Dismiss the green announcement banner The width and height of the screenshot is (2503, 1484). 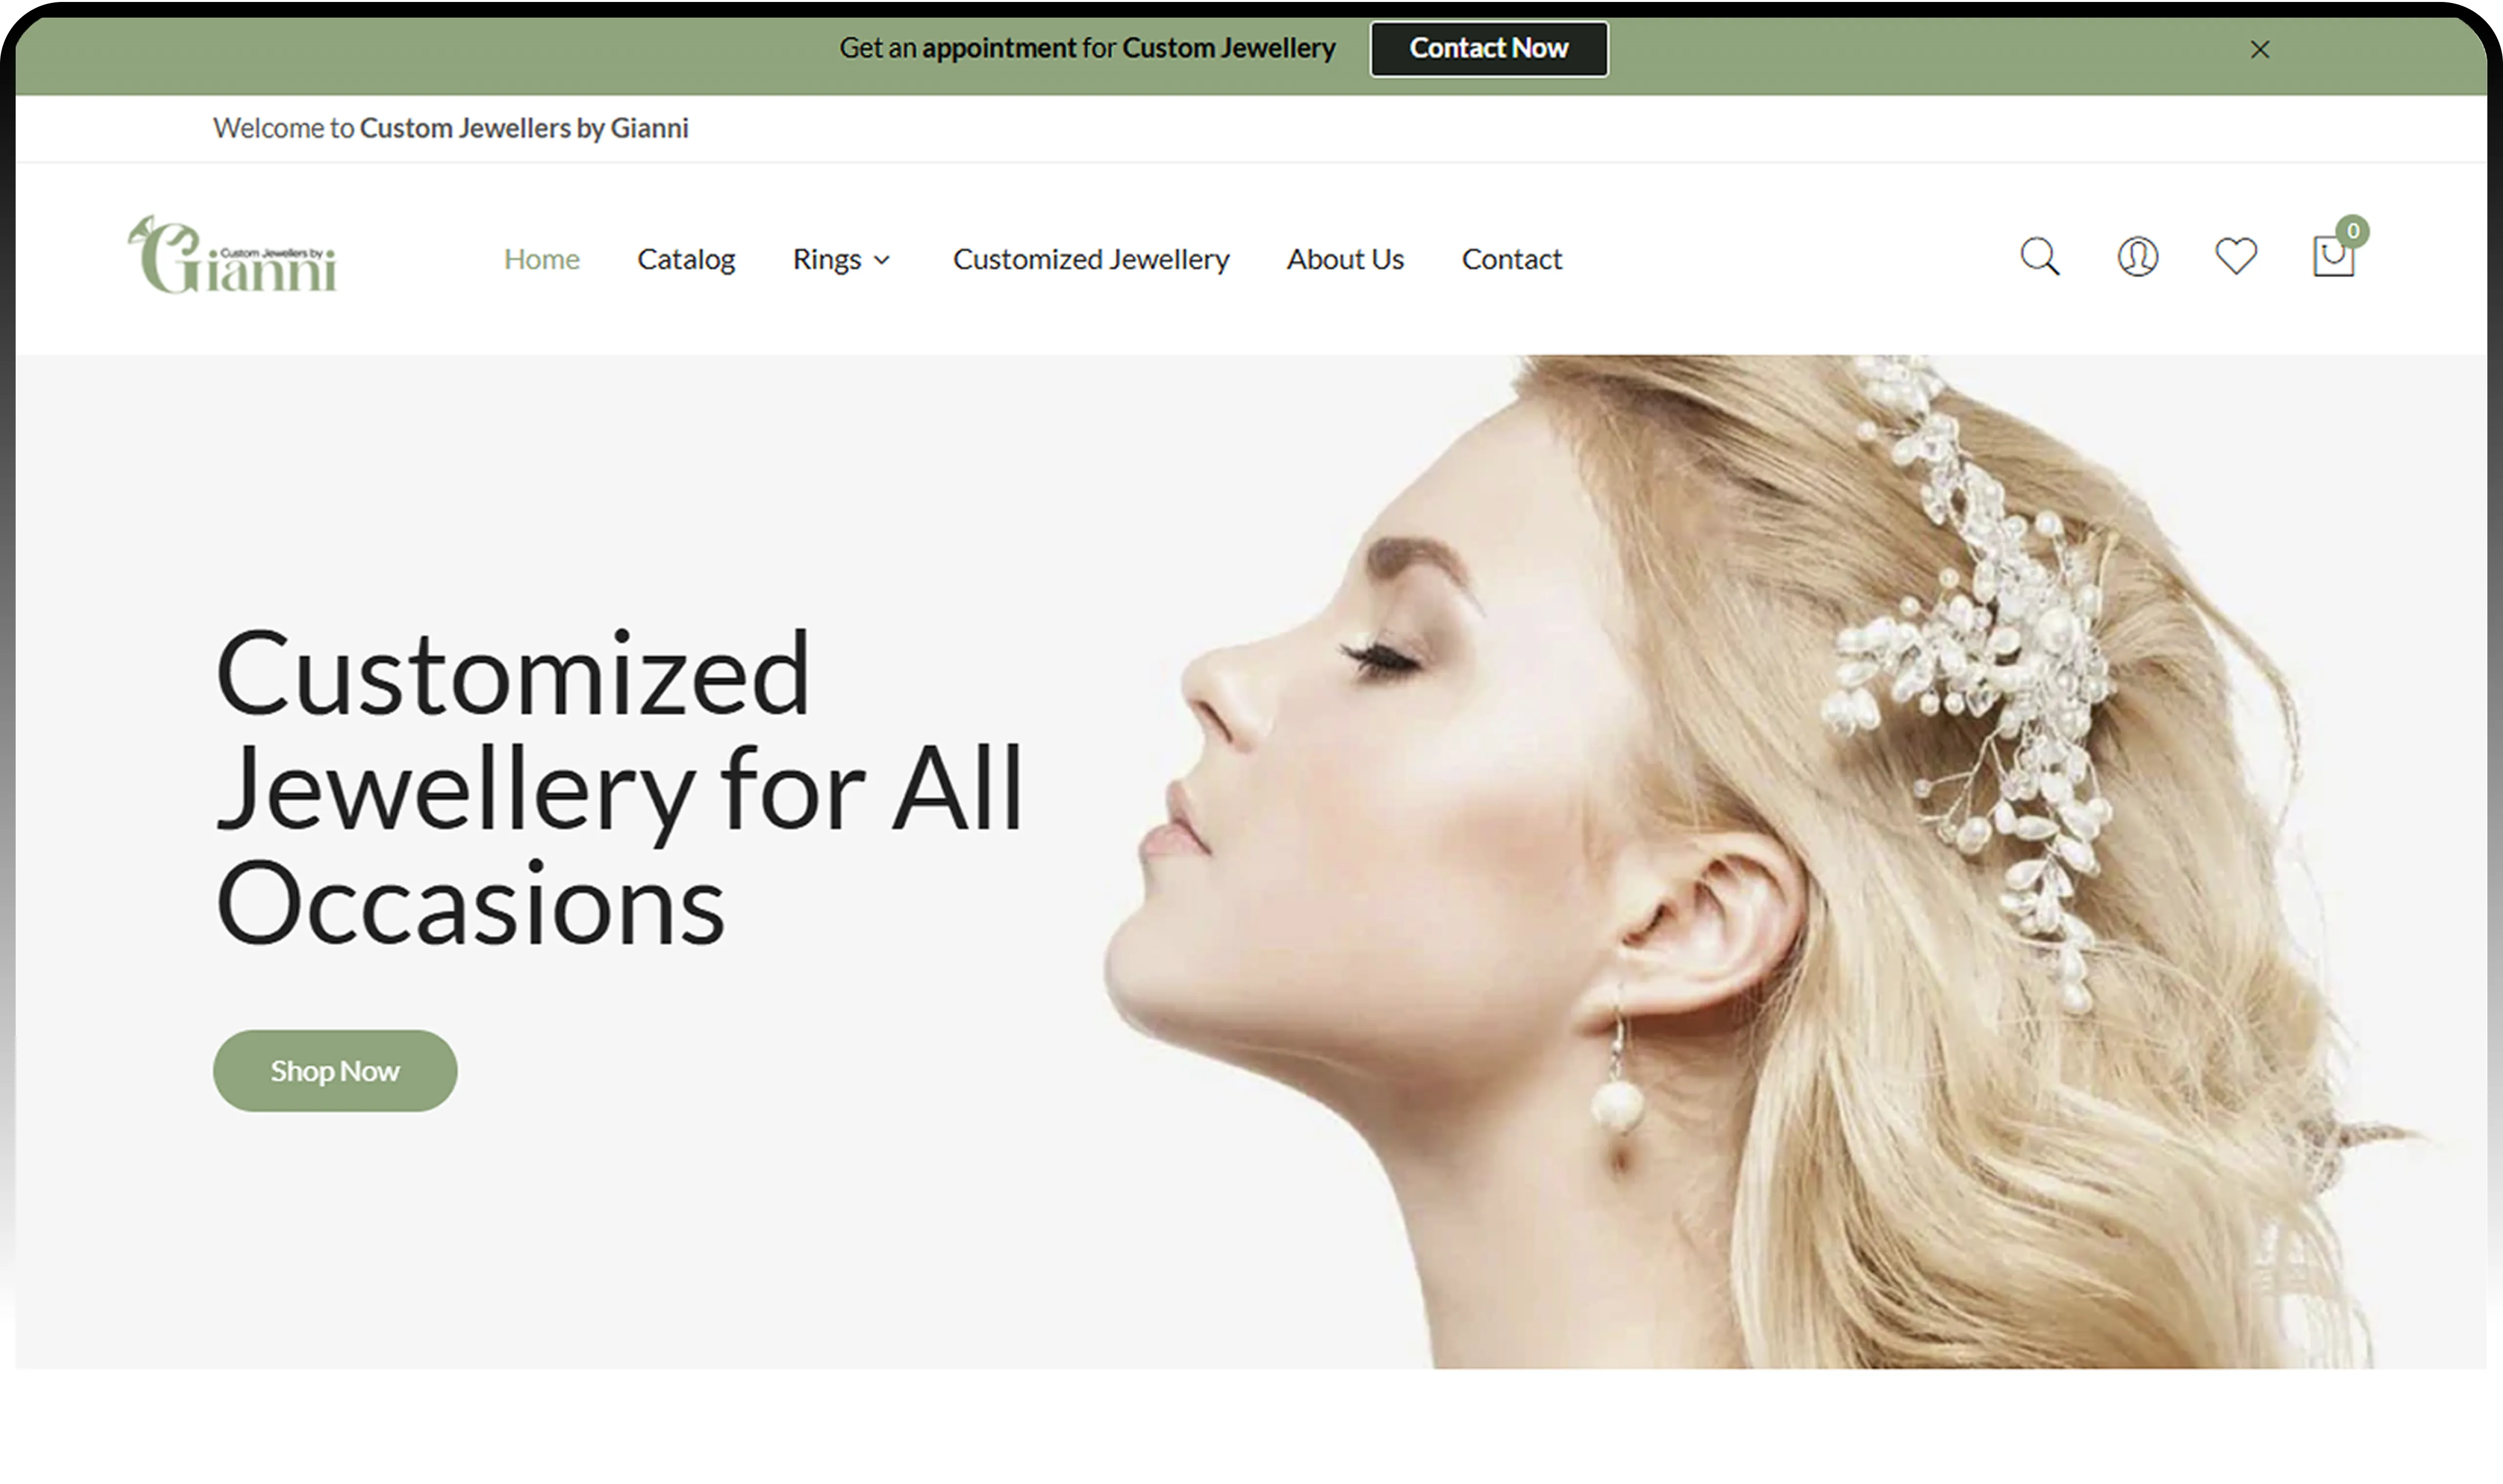pos(2259,49)
